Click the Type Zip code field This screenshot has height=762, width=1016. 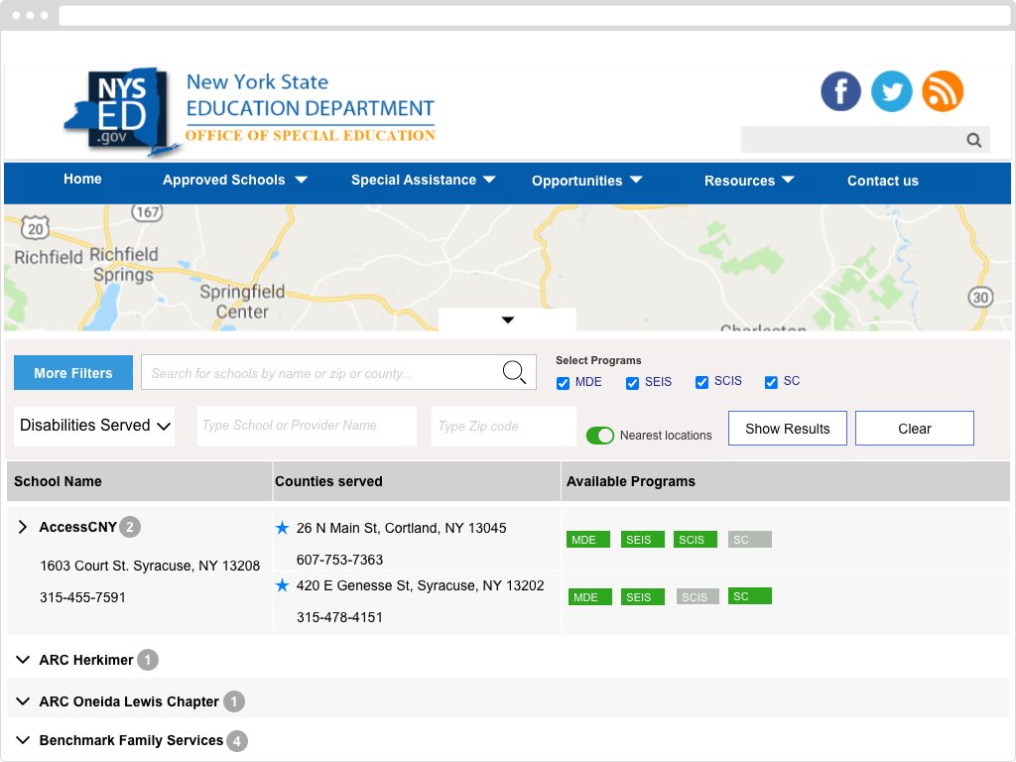(x=504, y=426)
